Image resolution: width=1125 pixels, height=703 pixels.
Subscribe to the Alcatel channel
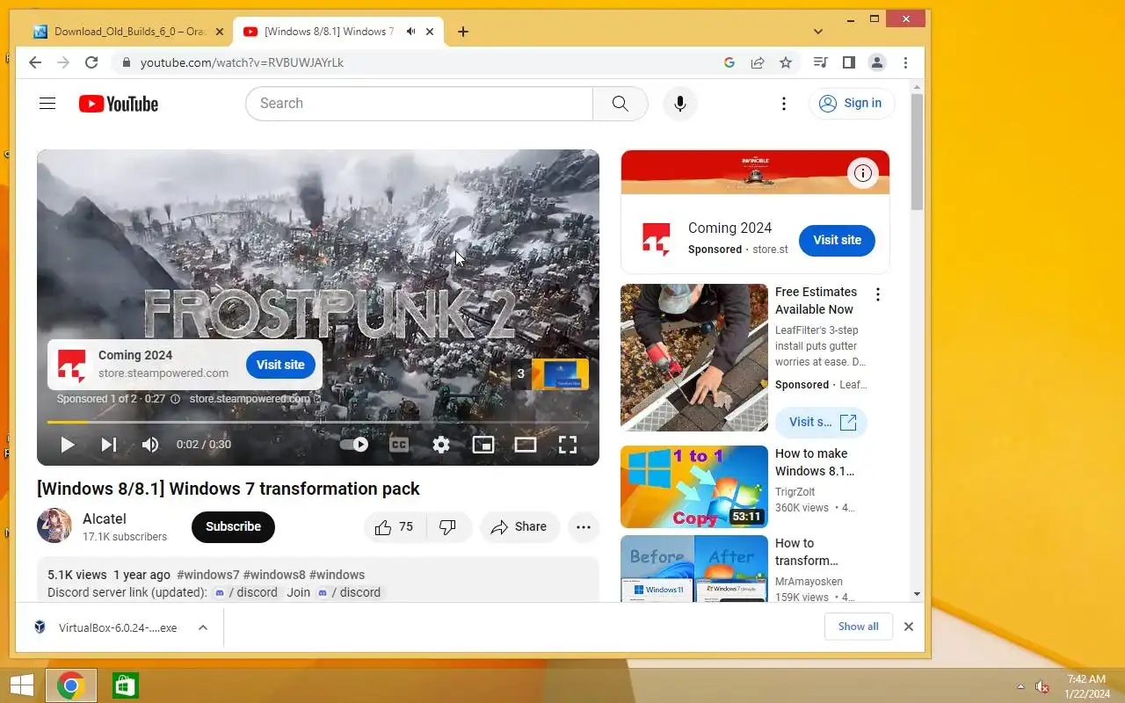(x=233, y=526)
